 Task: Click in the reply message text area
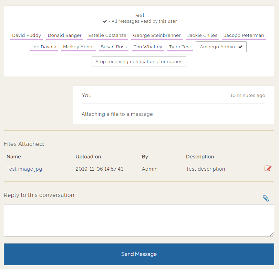pos(139,220)
